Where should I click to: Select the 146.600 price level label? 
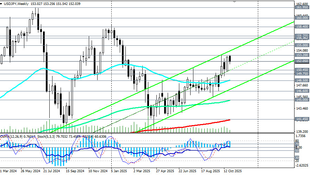[302, 91]
